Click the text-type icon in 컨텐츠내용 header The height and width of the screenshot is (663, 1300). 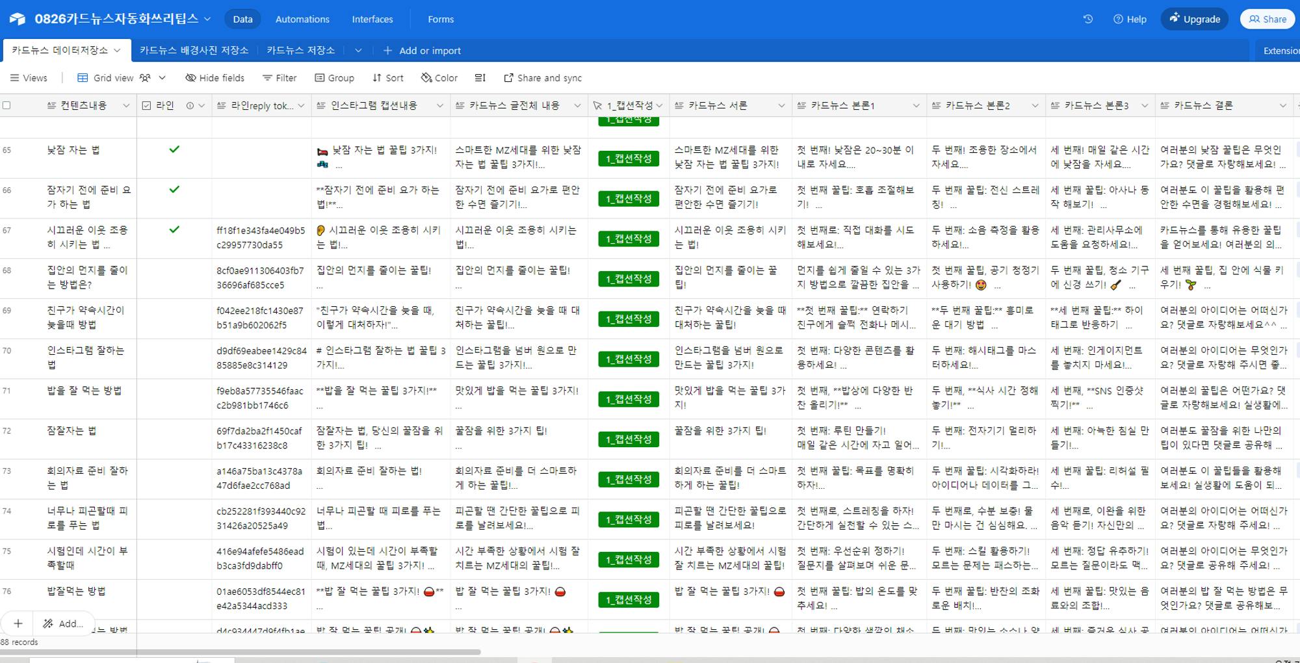tap(52, 105)
